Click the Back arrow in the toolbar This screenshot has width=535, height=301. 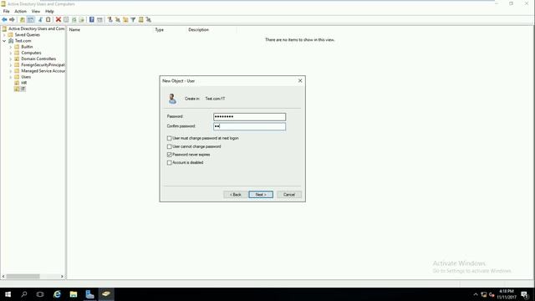tap(4, 20)
